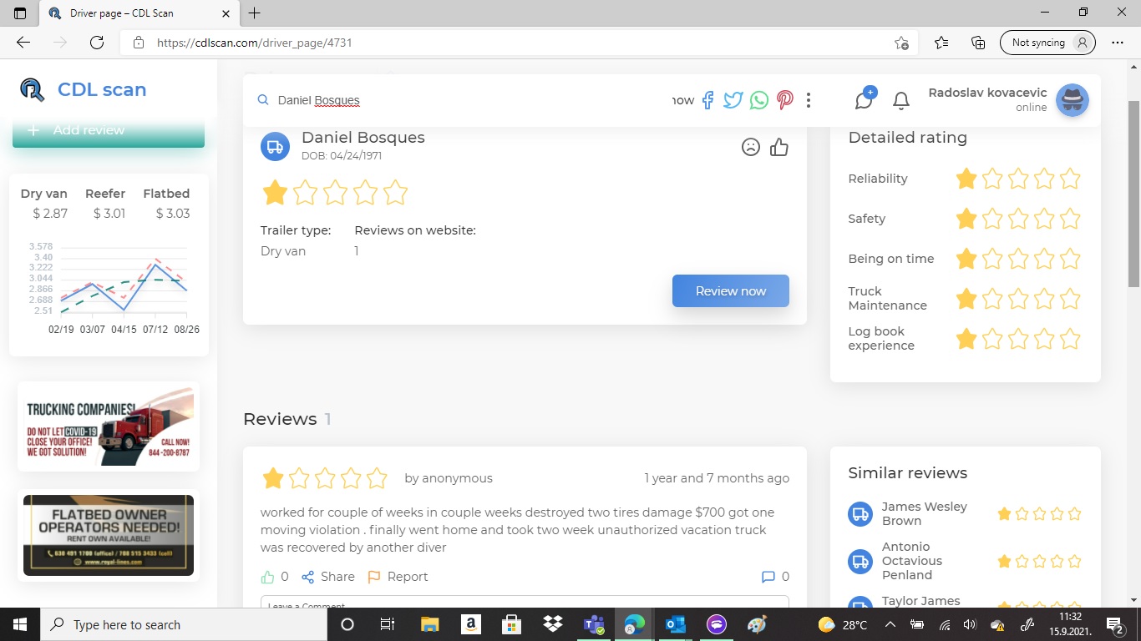Open the three-dot more options menu
This screenshot has width=1141, height=641.
pyautogui.click(x=809, y=100)
